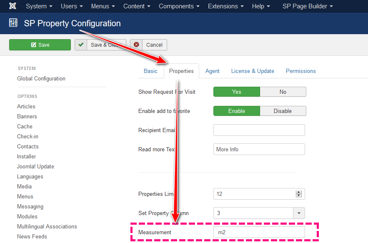The image size is (368, 243).
Task: Click the Read more Text field
Action: 259,149
